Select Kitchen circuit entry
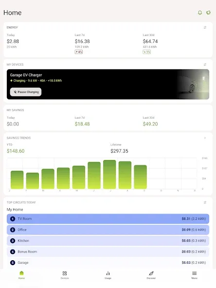The image size is (216, 288). pos(108,241)
